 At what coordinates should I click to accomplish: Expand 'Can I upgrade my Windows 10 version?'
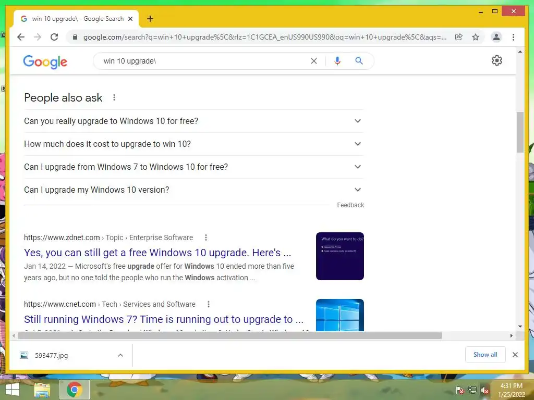click(x=194, y=190)
